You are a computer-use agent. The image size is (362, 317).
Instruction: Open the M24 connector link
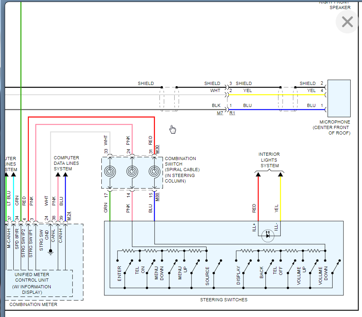click(69, 216)
